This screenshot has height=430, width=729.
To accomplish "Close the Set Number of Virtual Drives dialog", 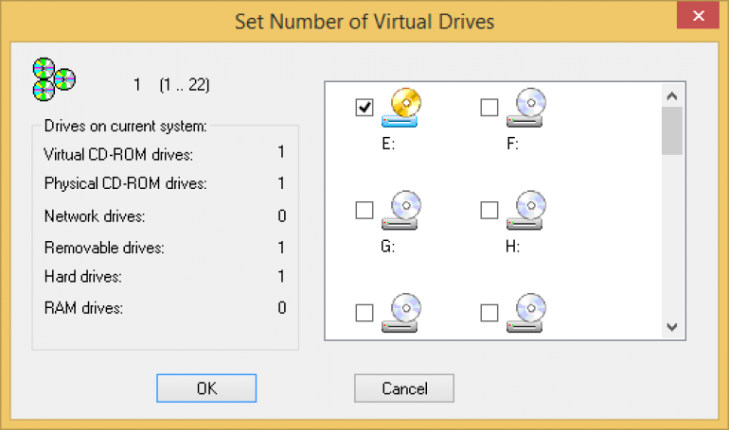I will [x=699, y=16].
